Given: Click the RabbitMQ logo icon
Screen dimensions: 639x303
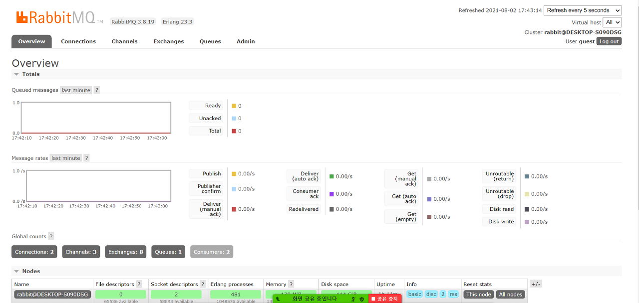Looking at the screenshot, I should [22, 16].
